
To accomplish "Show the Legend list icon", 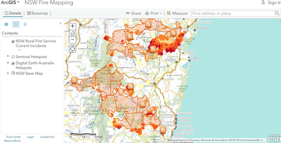I will [x=25, y=24].
